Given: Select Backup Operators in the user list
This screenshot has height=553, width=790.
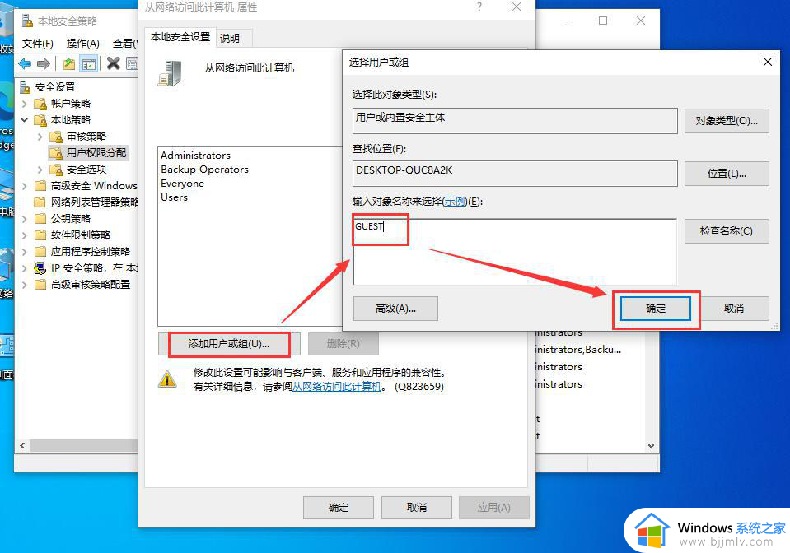Looking at the screenshot, I should click(204, 170).
